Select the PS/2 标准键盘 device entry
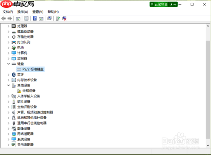Screen dimensions: 211x155 coord(30,69)
